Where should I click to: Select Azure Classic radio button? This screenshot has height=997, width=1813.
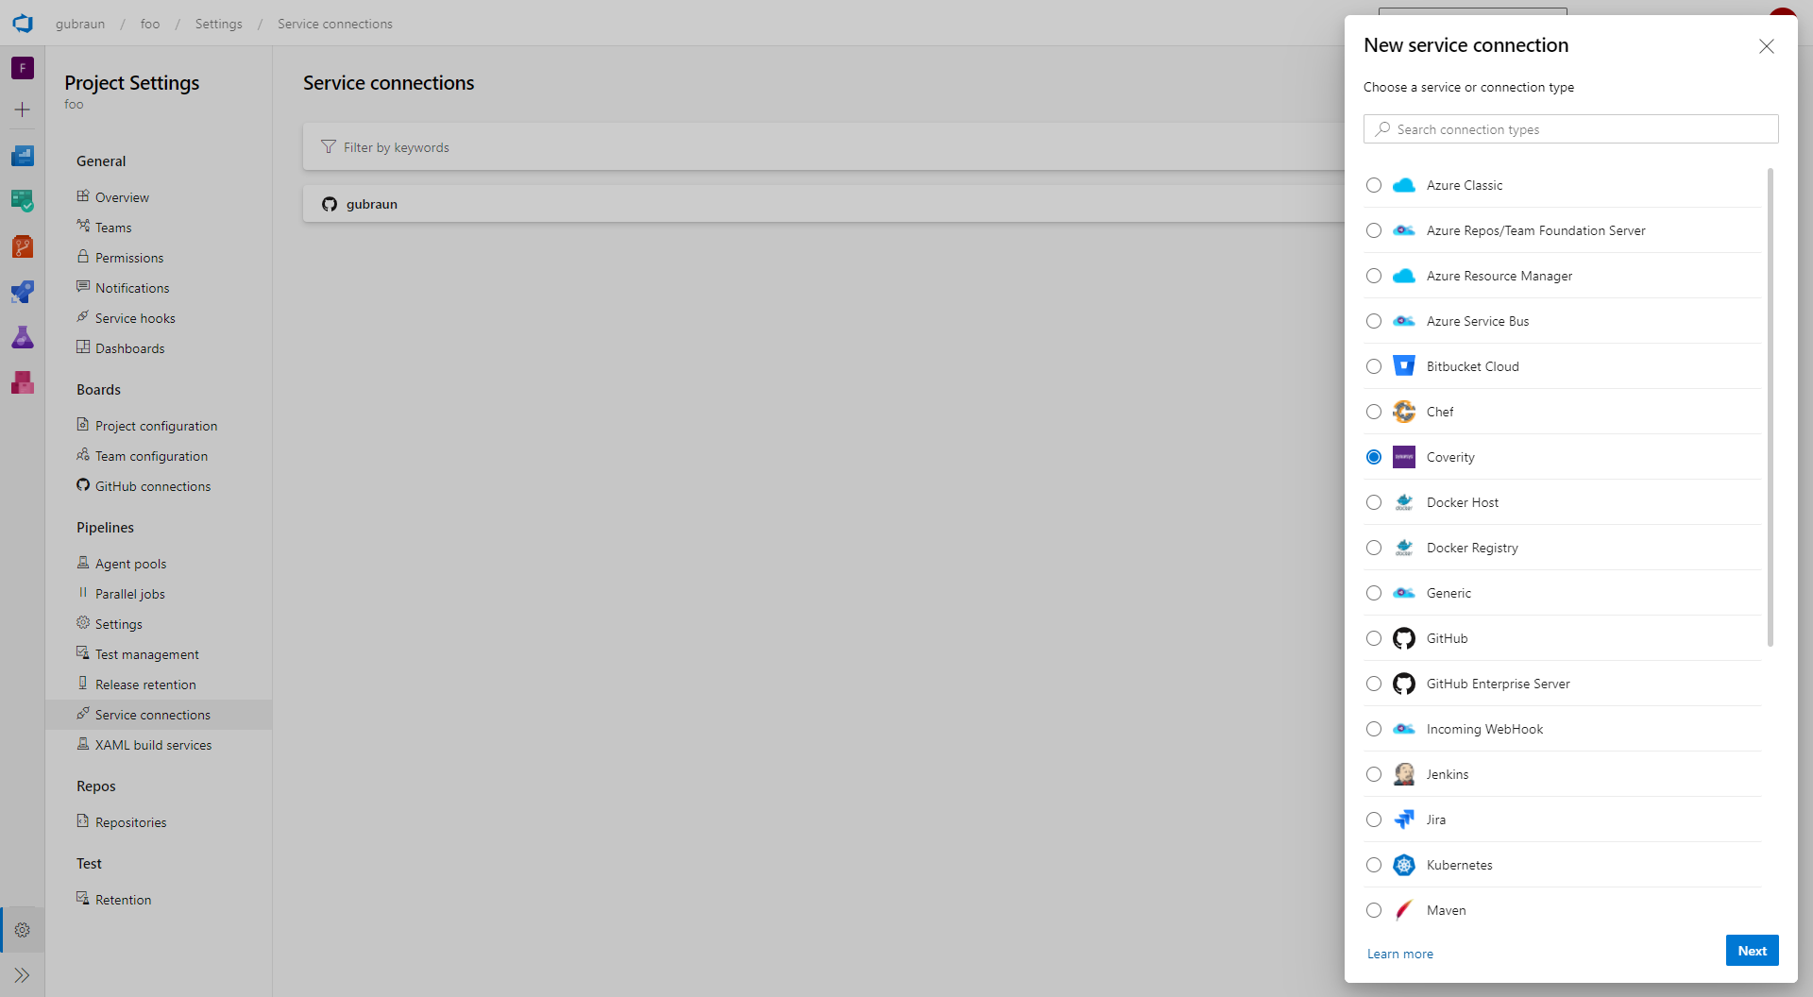point(1374,185)
